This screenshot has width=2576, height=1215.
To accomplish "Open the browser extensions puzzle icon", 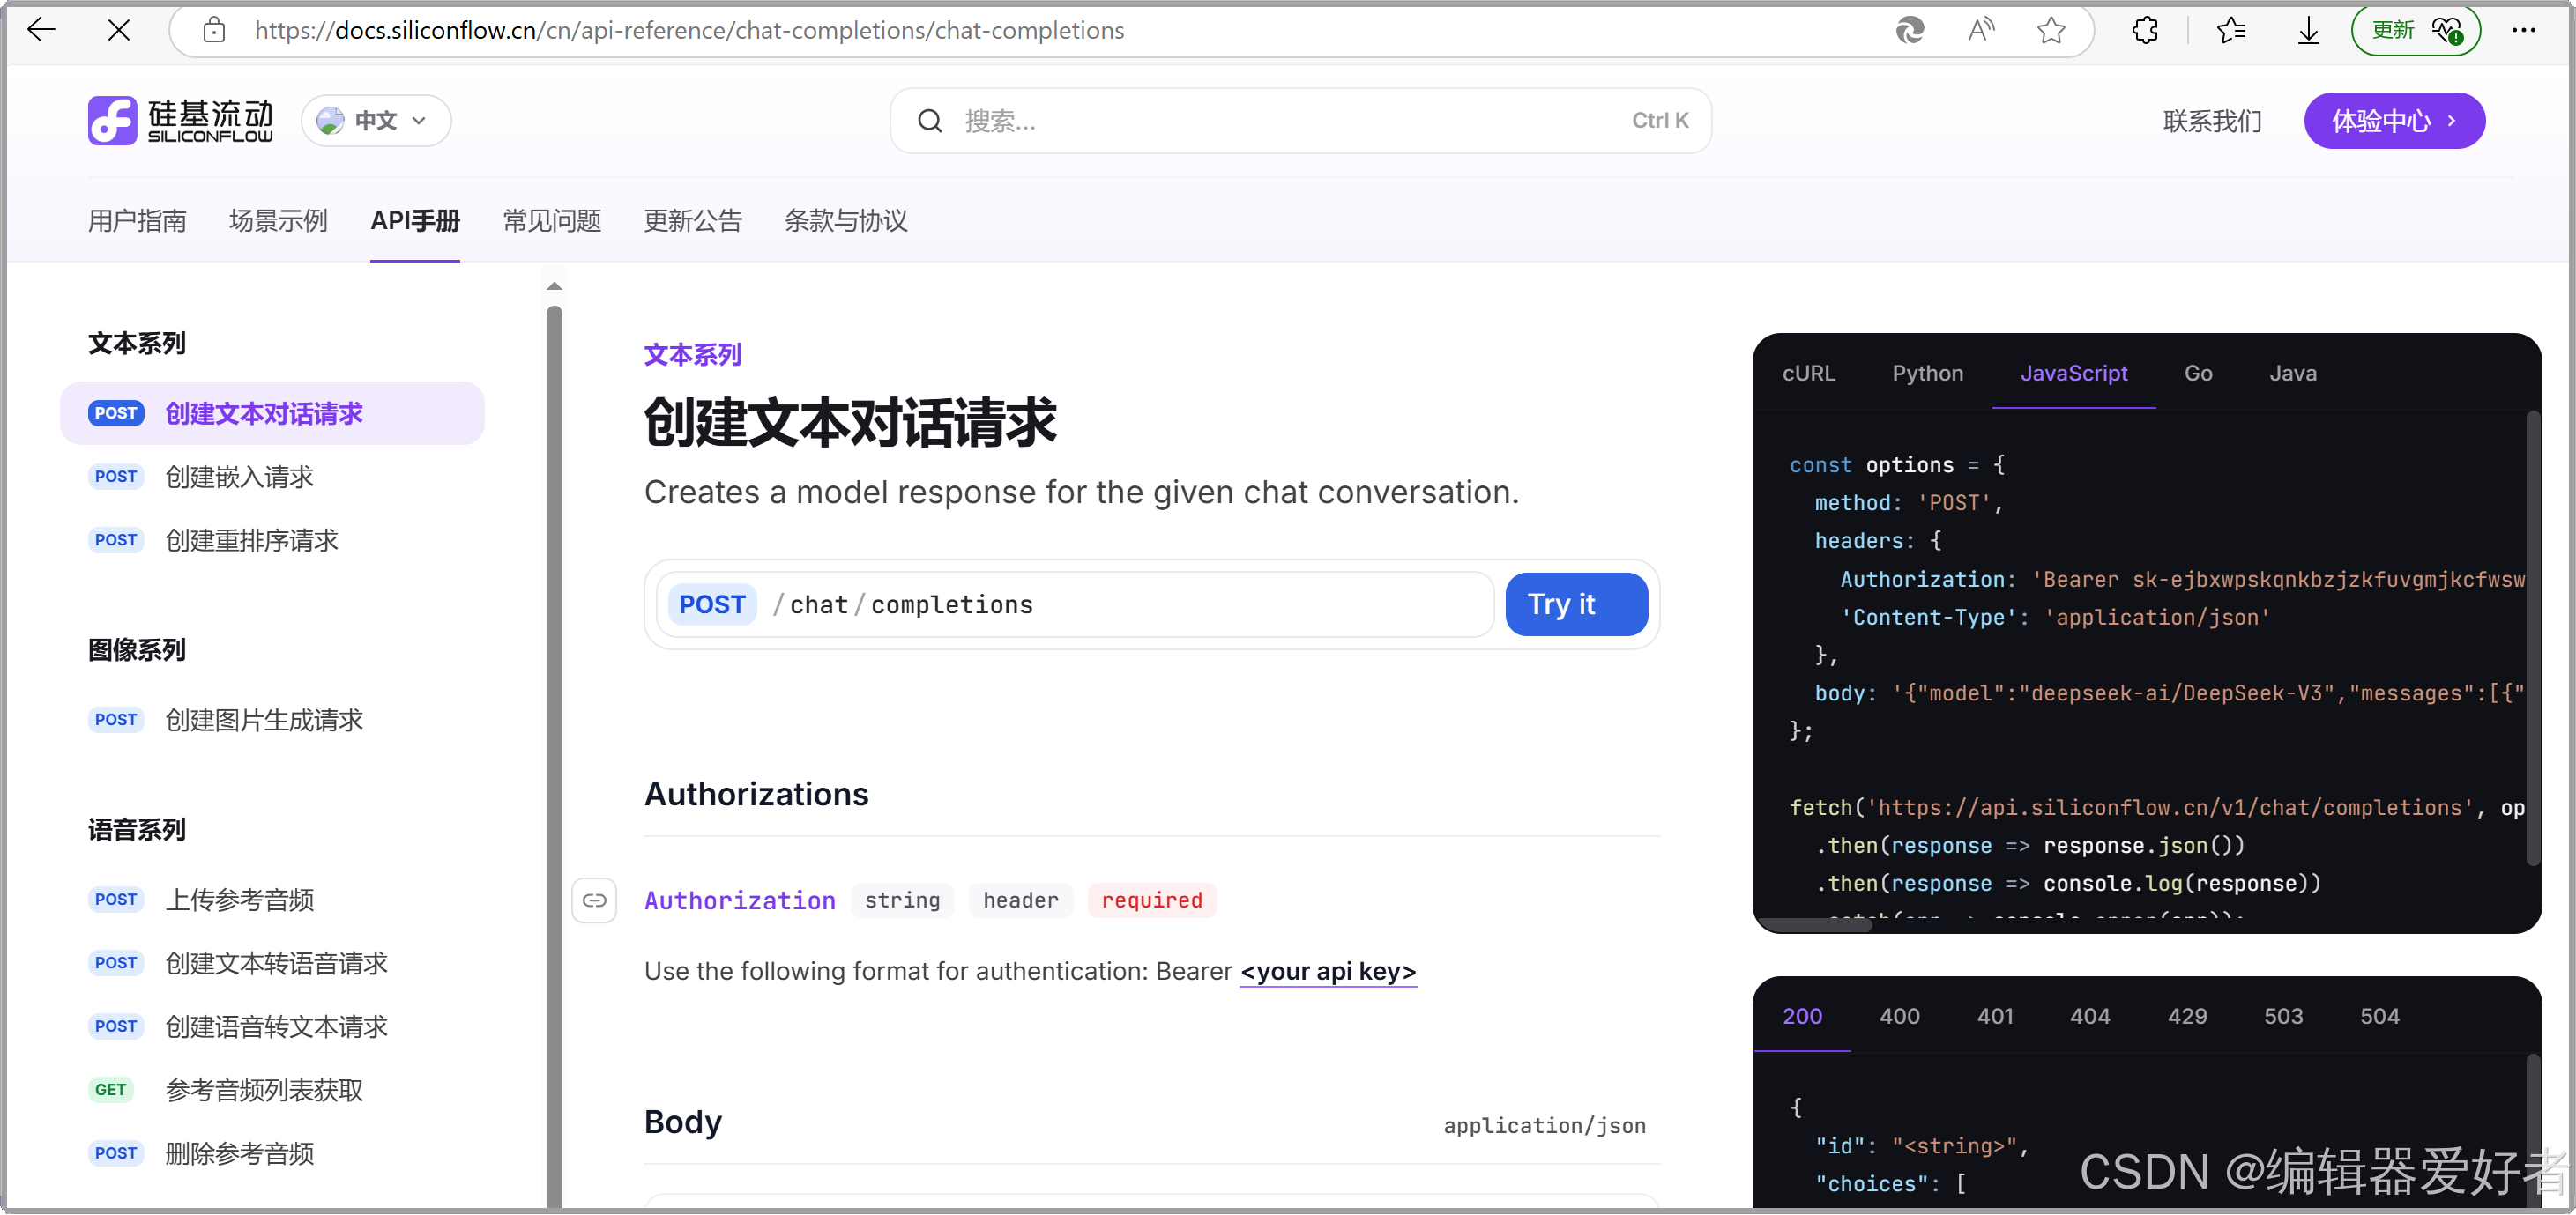I will [2145, 30].
